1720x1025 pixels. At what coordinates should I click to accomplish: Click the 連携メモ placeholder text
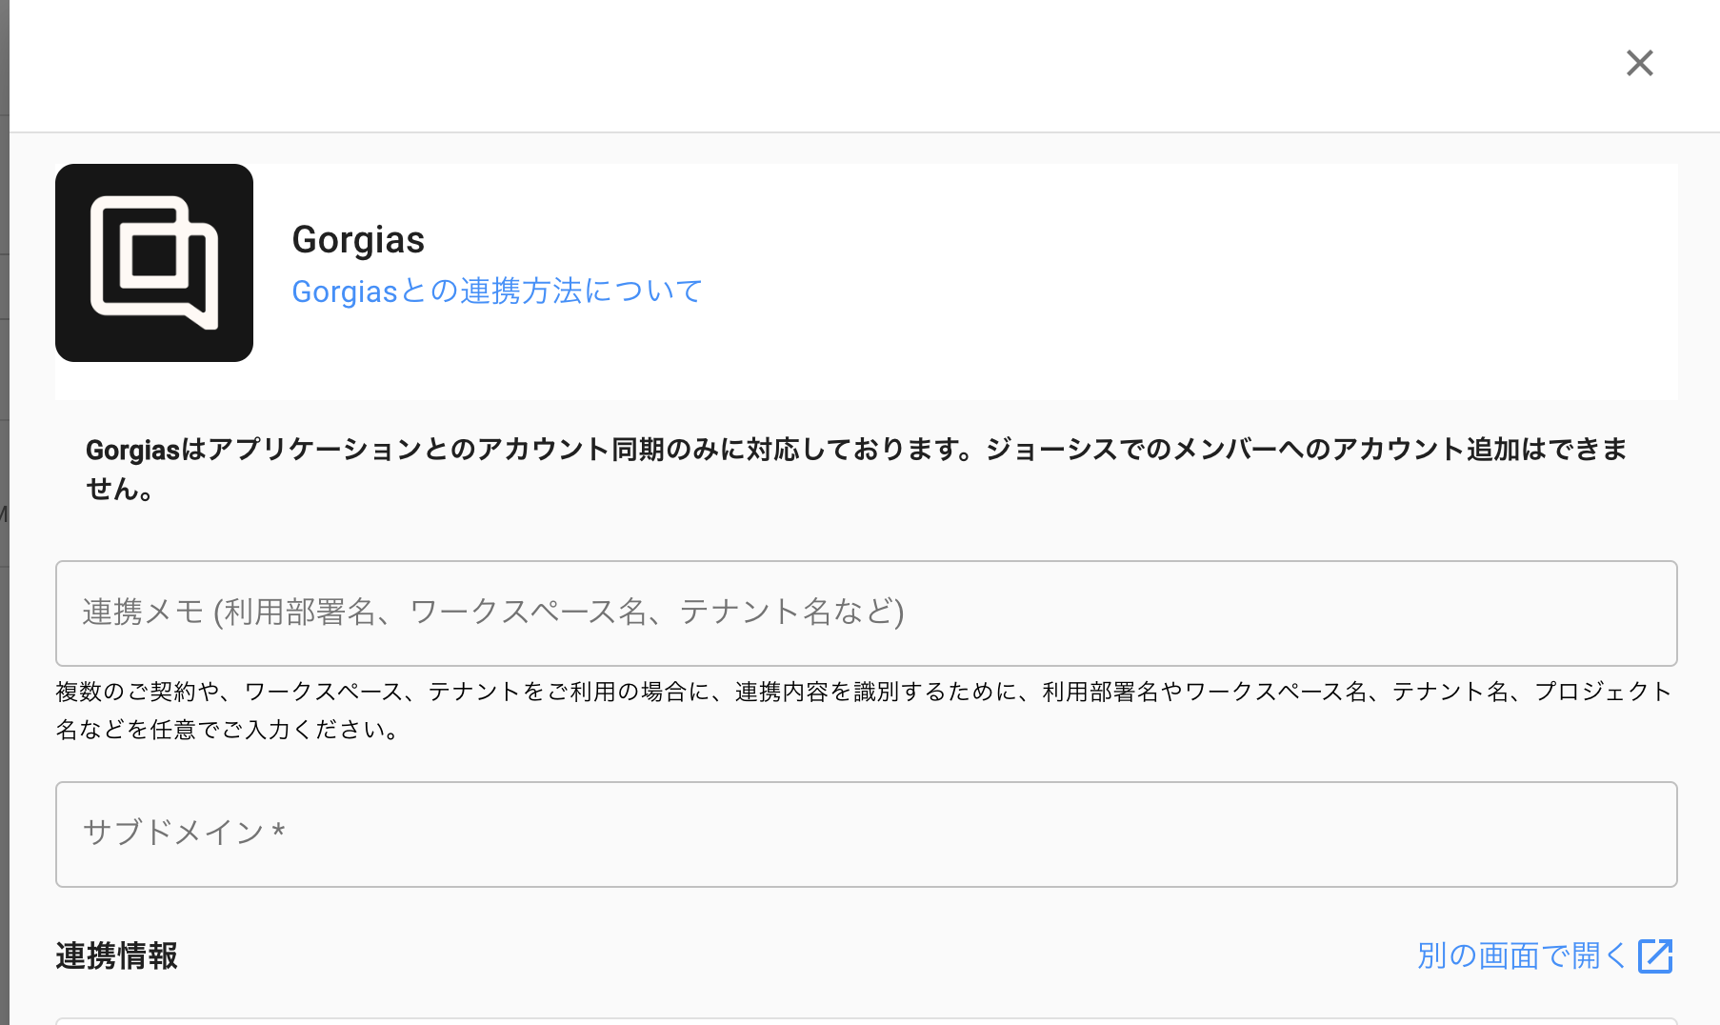[492, 612]
